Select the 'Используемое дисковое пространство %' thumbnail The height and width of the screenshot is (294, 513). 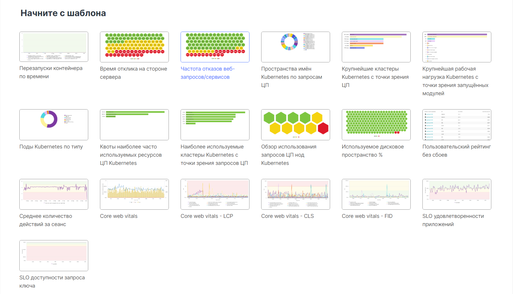[x=376, y=125]
